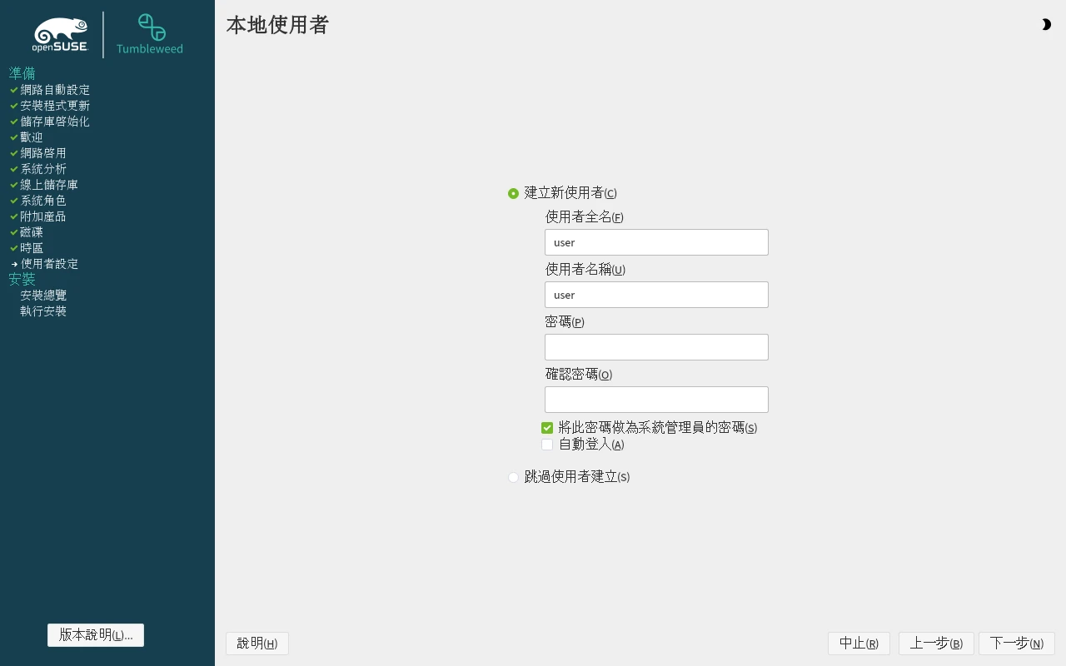Toggle the dark mode moon icon
1066x666 pixels.
1046,25
